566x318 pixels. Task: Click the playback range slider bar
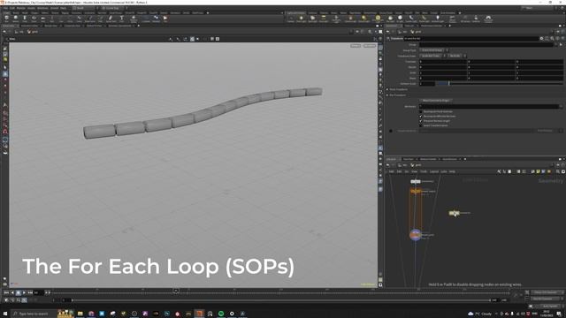click(x=281, y=300)
